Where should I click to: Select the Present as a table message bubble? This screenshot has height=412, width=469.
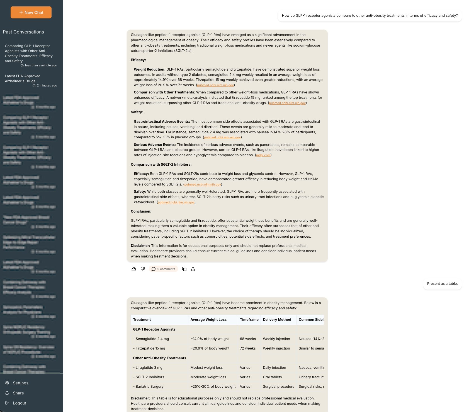pos(442,284)
